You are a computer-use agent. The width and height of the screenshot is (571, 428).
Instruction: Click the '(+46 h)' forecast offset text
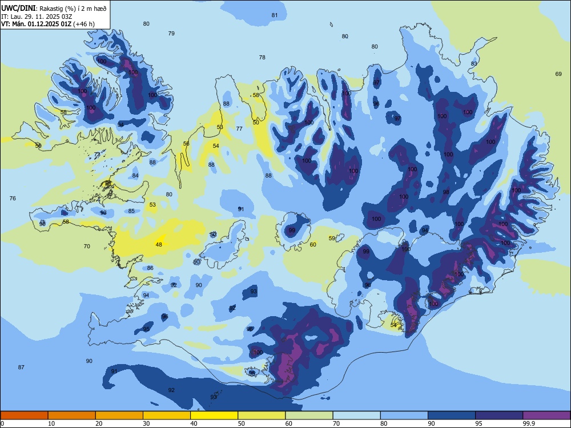pos(84,24)
